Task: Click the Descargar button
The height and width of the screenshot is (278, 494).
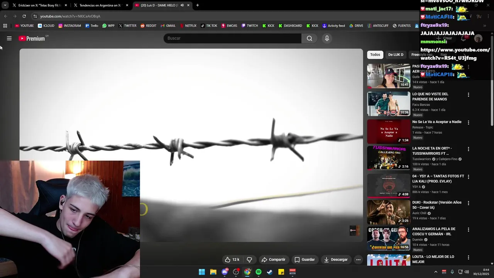Action: [x=336, y=259]
